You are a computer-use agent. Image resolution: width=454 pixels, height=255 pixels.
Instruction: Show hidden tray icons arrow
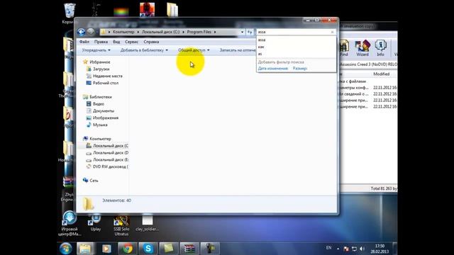[338, 249]
